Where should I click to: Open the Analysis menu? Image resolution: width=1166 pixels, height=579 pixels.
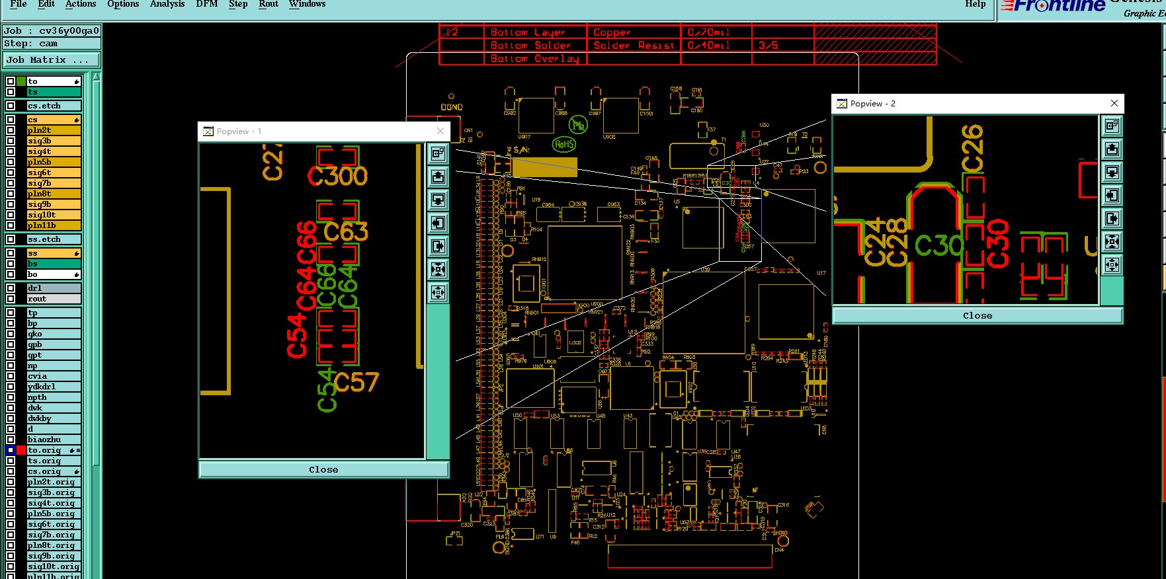click(x=167, y=4)
